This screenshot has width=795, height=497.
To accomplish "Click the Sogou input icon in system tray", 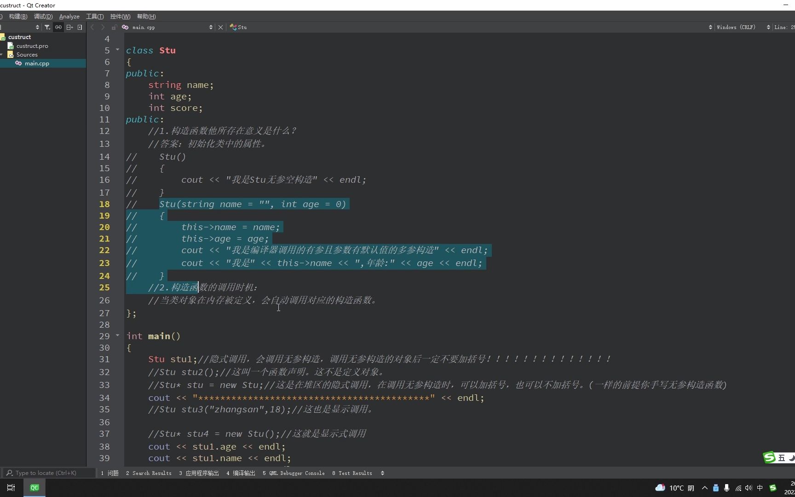I will [x=773, y=488].
